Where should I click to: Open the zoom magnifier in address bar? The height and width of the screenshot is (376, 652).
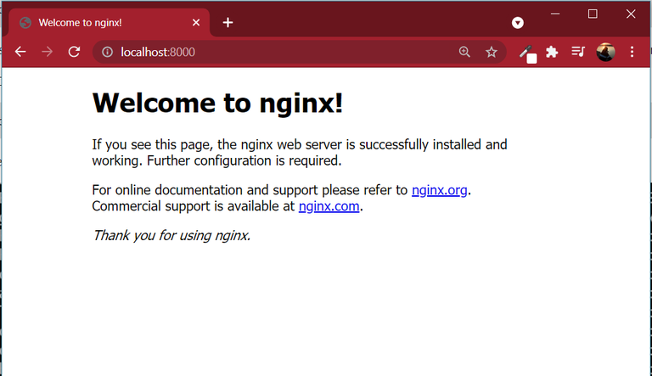click(x=464, y=52)
